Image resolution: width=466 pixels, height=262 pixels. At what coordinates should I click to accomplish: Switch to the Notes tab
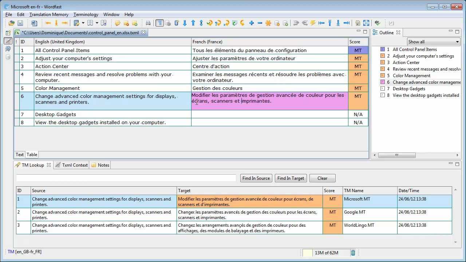click(100, 165)
